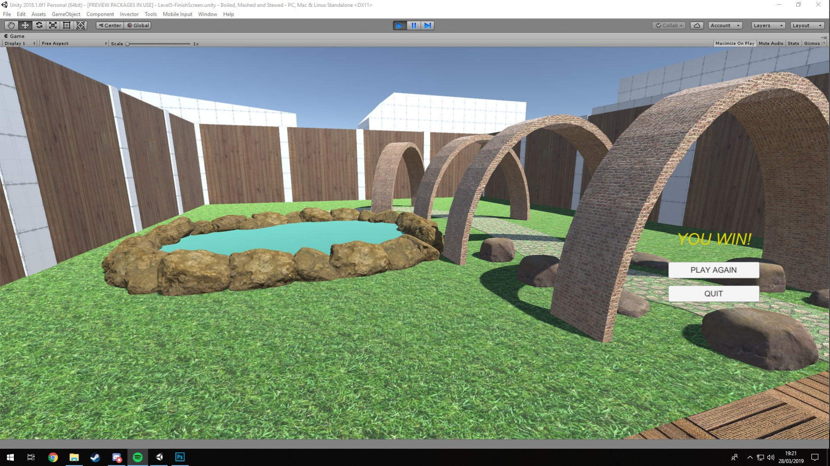Screen dimensions: 830x466
Task: Open Unity Services cloud icon
Action: click(x=697, y=26)
